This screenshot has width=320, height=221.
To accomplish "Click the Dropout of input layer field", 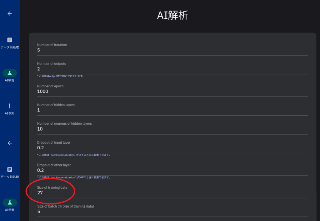I will [172, 146].
